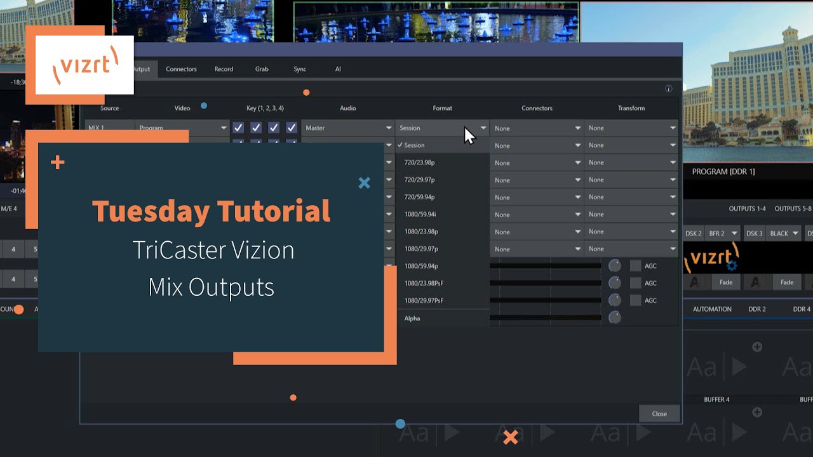Close the Output configuration dialog
Image resolution: width=813 pixels, height=457 pixels.
click(659, 414)
